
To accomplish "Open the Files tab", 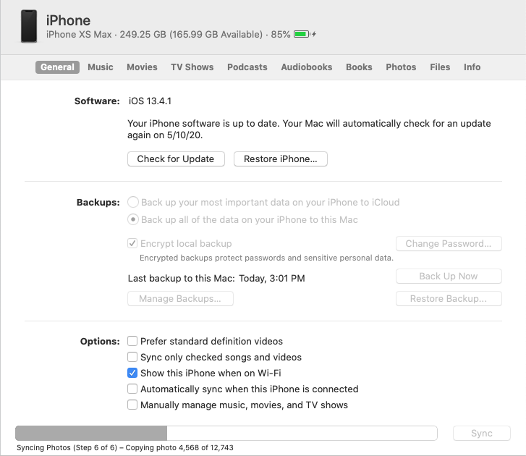I will coord(440,67).
